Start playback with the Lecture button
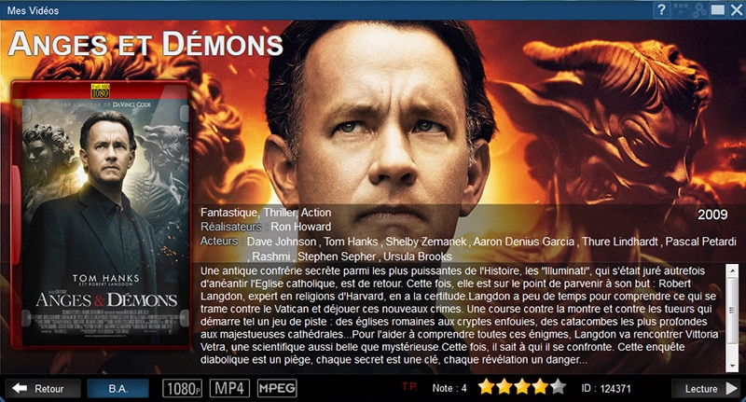 (706, 388)
